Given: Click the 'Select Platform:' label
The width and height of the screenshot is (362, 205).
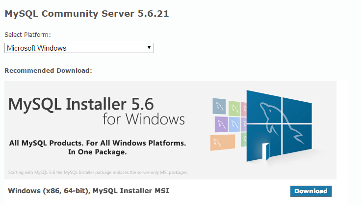Looking at the screenshot, I should click(27, 35).
